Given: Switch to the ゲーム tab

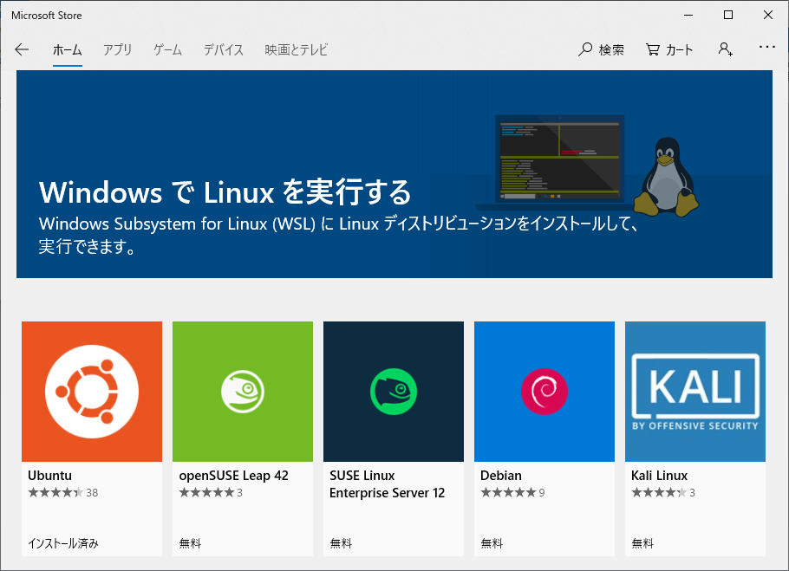Looking at the screenshot, I should point(167,49).
